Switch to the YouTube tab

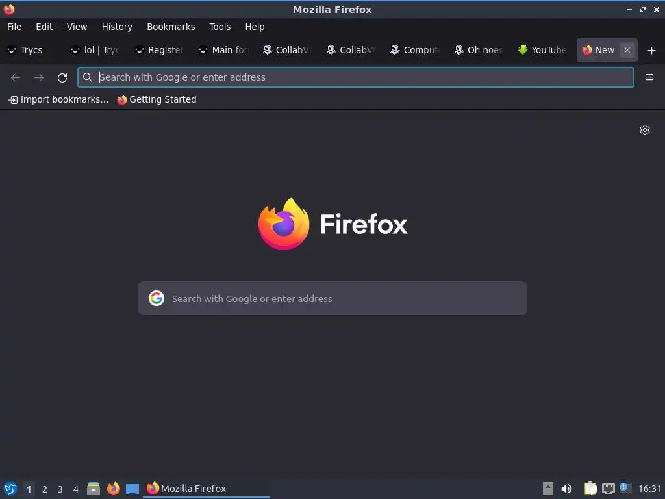(x=544, y=50)
